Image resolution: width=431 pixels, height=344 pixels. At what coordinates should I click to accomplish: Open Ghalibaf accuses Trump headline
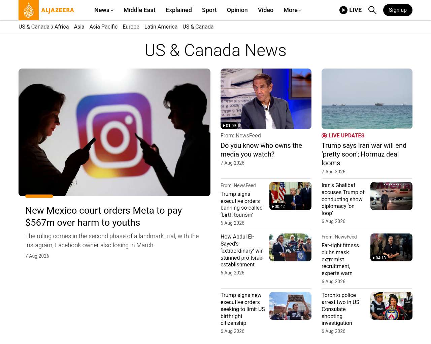[x=343, y=199]
